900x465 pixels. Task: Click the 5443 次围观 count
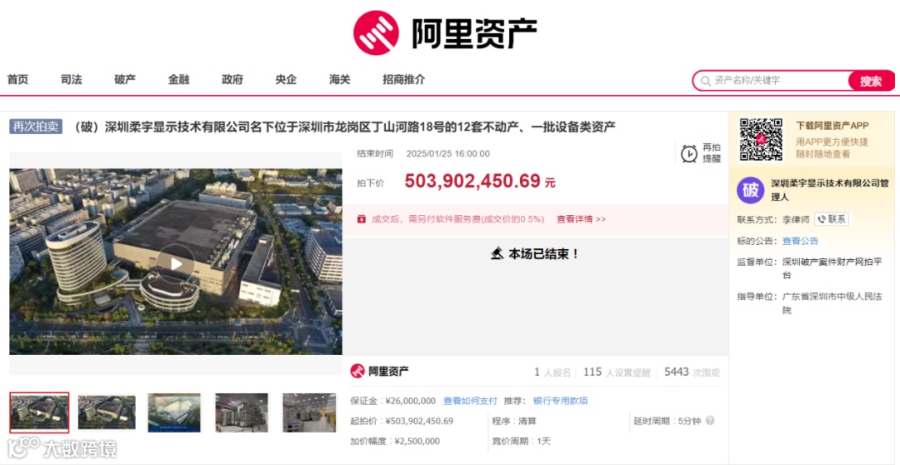pos(692,372)
